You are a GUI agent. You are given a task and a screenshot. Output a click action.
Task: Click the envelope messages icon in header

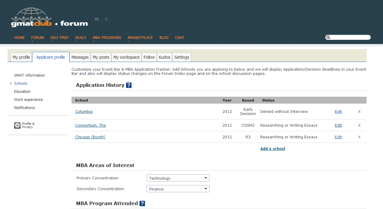tap(97, 19)
